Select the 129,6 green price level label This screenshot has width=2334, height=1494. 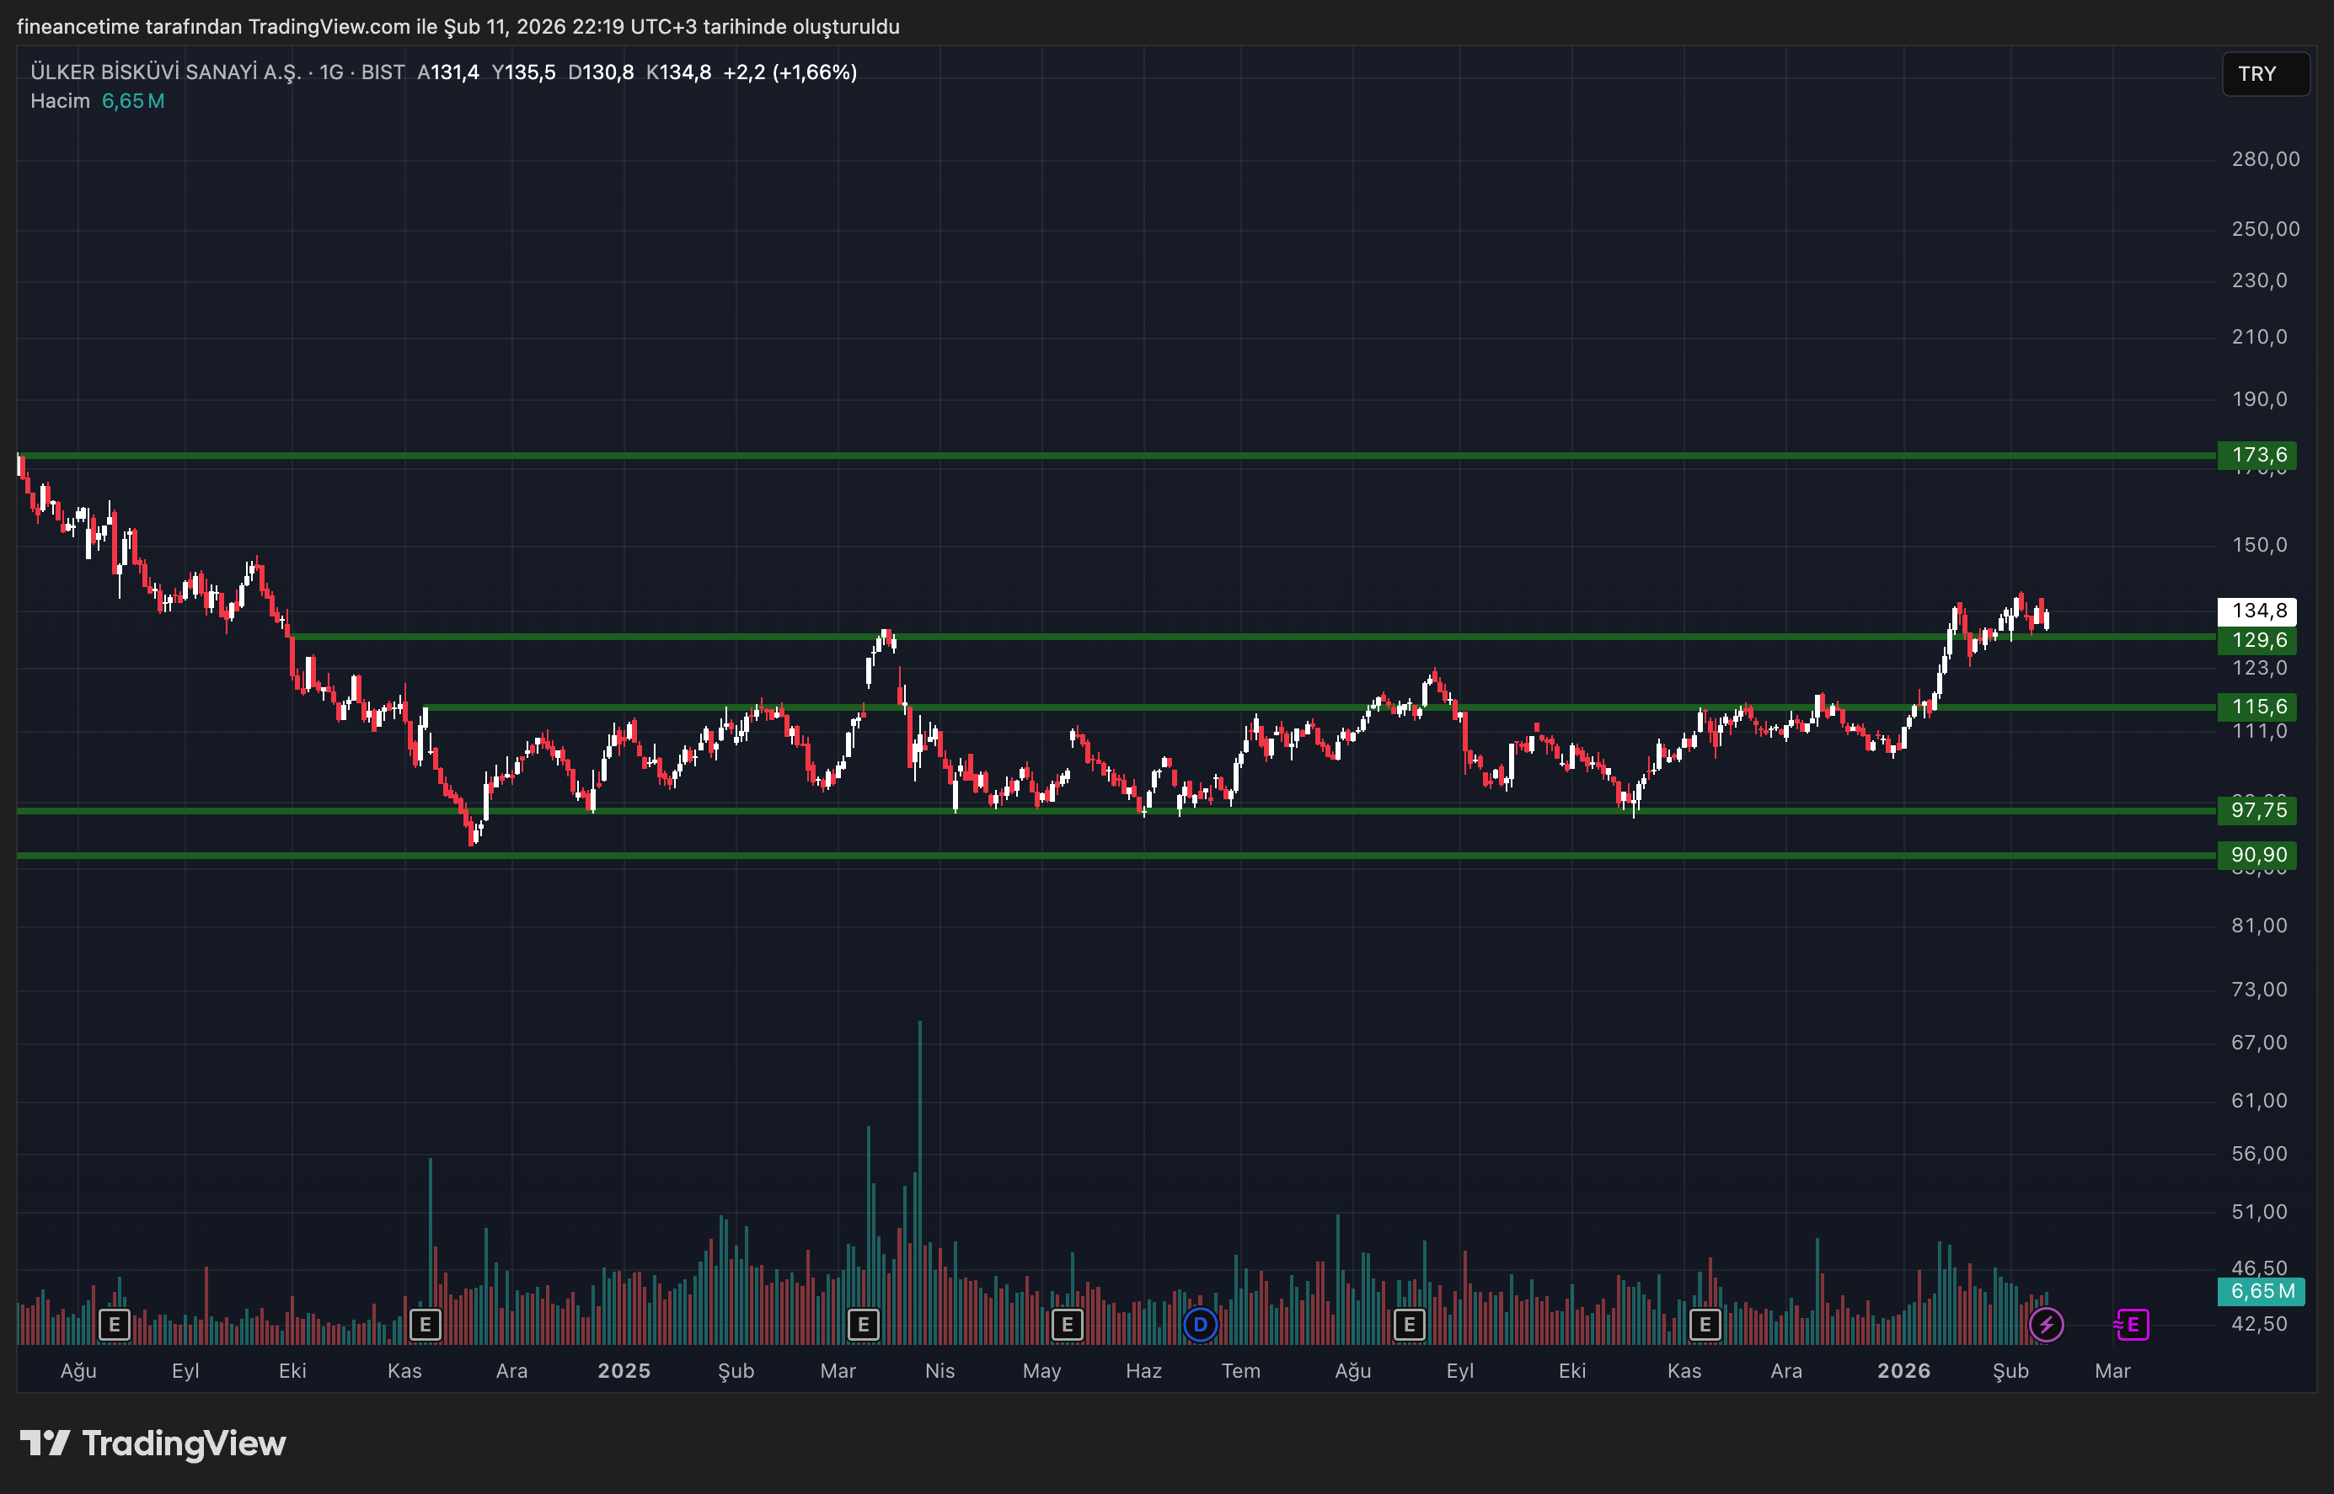[2257, 640]
